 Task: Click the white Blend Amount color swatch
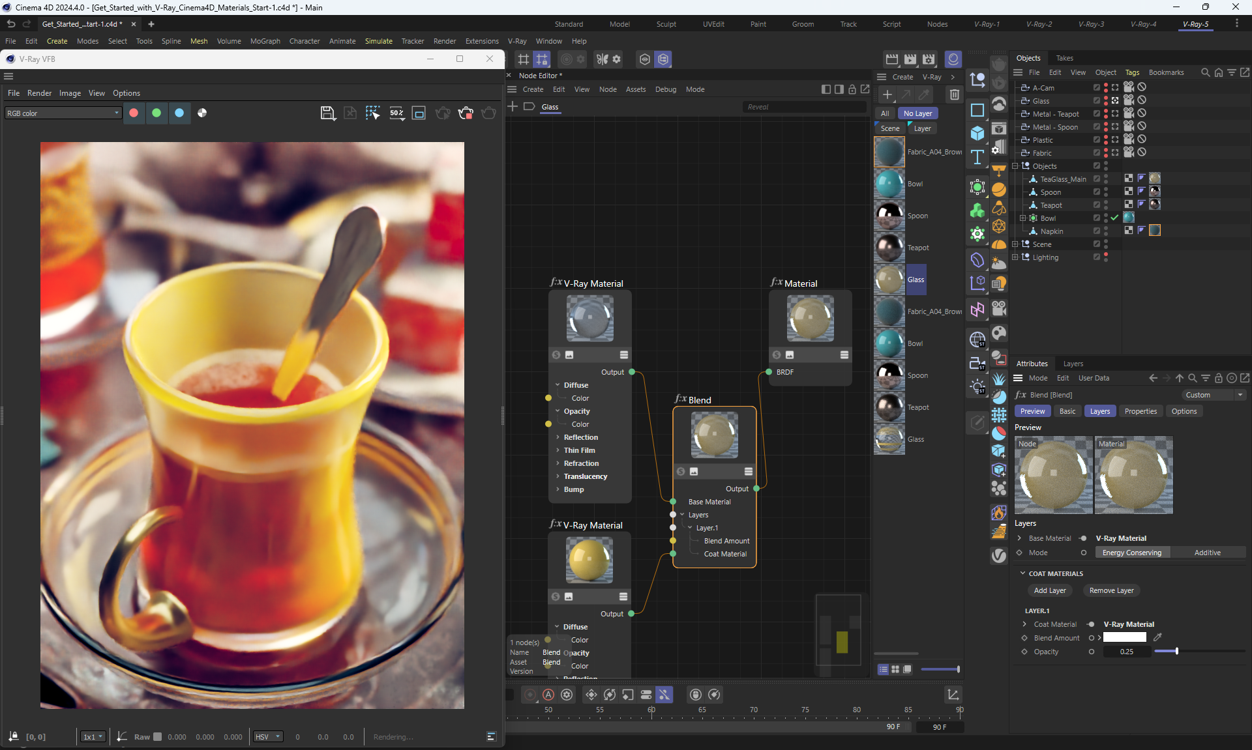(x=1124, y=638)
